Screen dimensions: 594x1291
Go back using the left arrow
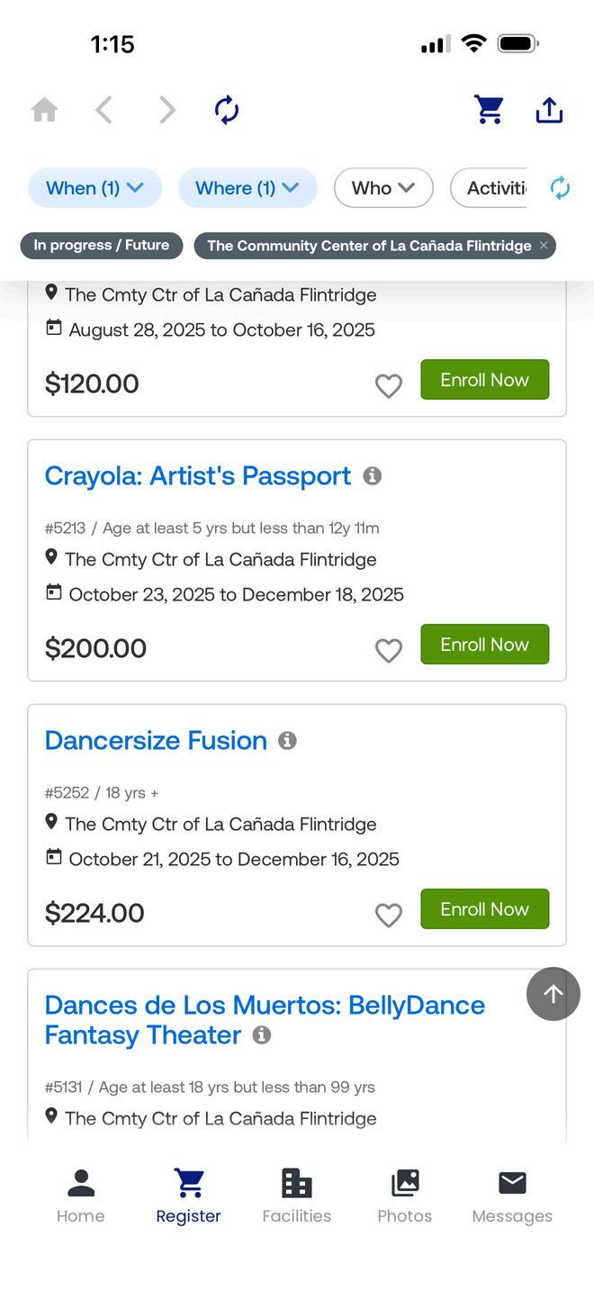tap(104, 110)
